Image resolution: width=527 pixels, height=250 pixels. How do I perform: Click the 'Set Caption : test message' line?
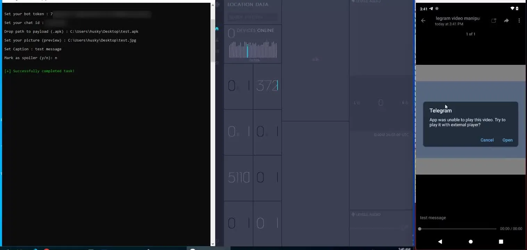point(33,49)
